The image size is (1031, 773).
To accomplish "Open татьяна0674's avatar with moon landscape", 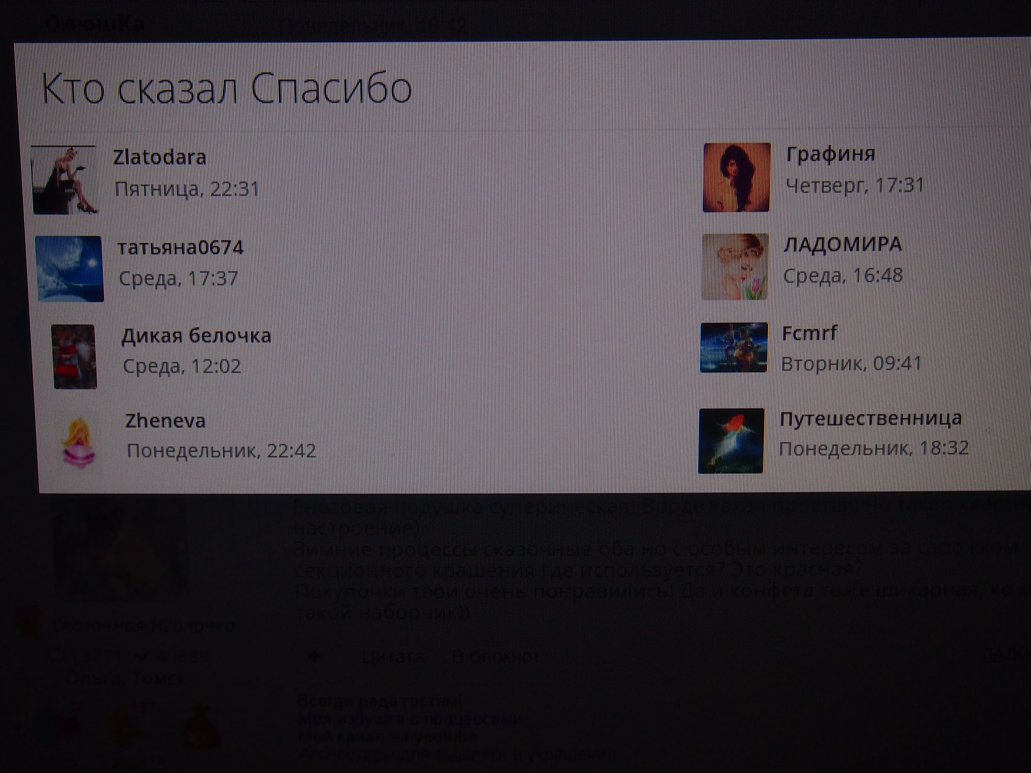I will pyautogui.click(x=70, y=268).
